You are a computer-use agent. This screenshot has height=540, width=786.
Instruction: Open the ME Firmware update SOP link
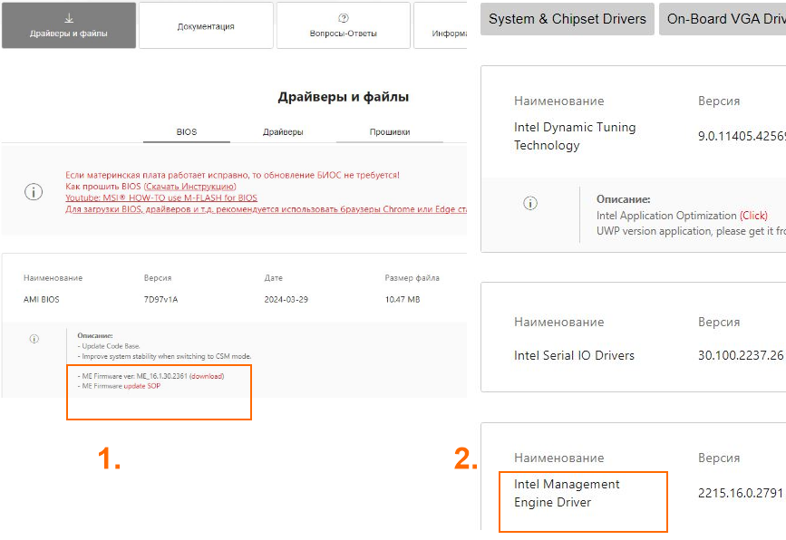(141, 386)
